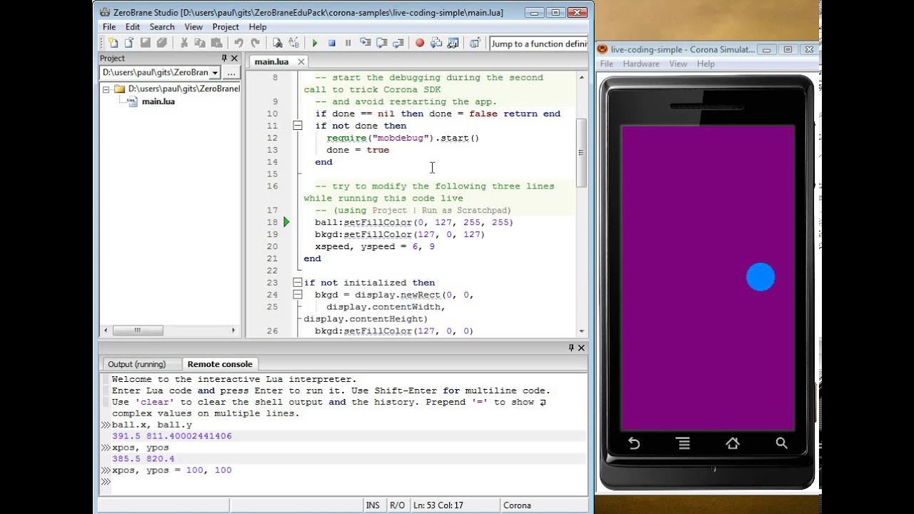Click the Search icon on simulated phone
Screen dimensions: 914x514
[x=781, y=443]
